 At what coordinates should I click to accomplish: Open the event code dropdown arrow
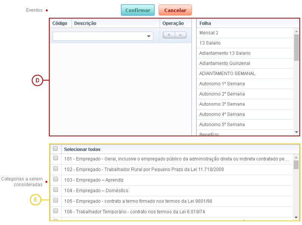click(x=148, y=37)
